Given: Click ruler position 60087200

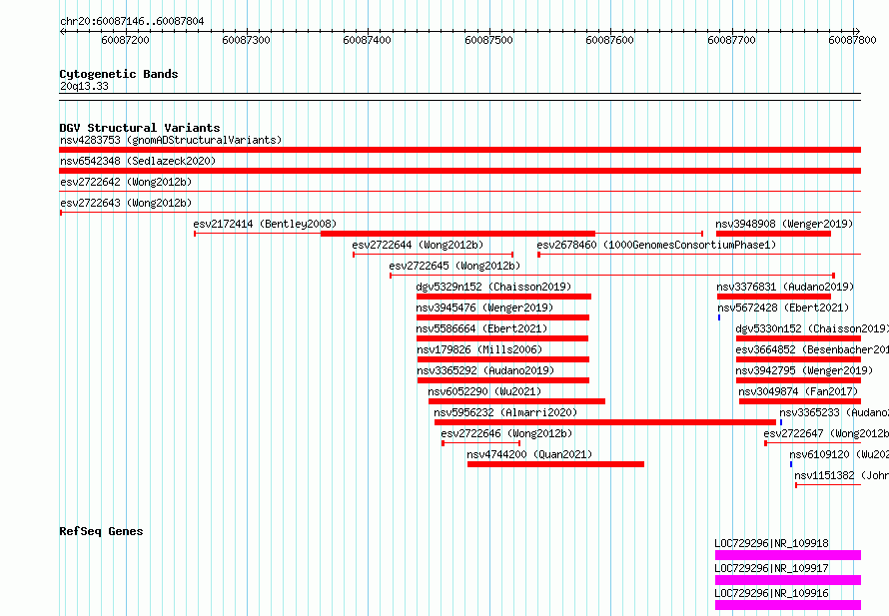Looking at the screenshot, I should (x=125, y=40).
